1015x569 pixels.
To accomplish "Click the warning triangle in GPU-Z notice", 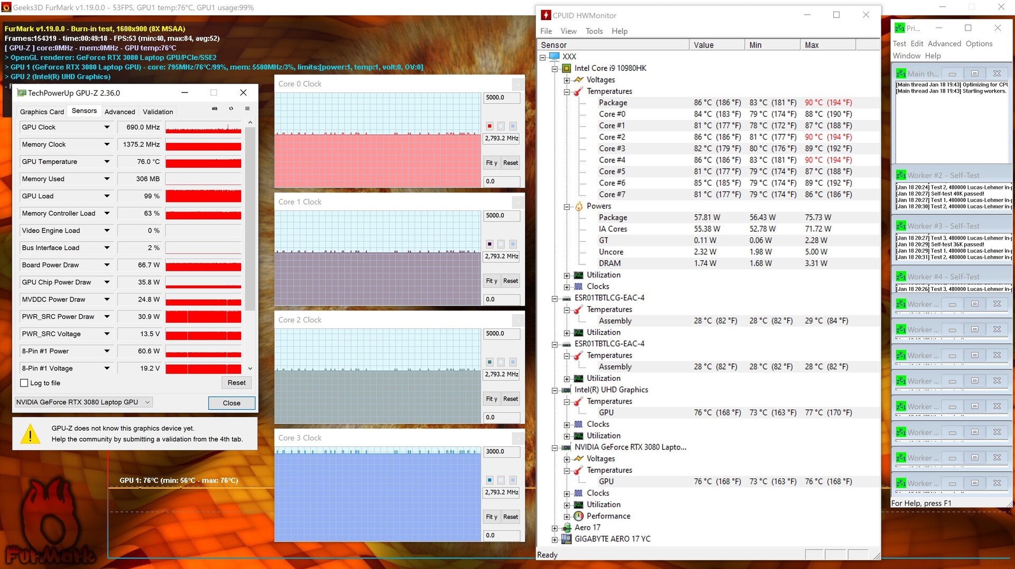I will click(x=30, y=434).
